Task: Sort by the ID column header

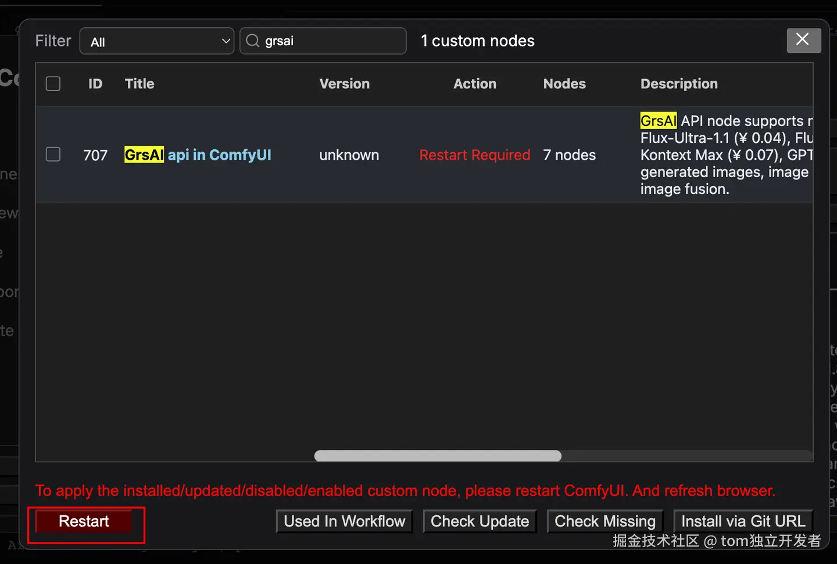Action: coord(95,84)
